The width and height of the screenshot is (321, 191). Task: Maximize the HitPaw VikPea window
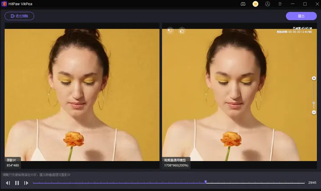[305, 4]
